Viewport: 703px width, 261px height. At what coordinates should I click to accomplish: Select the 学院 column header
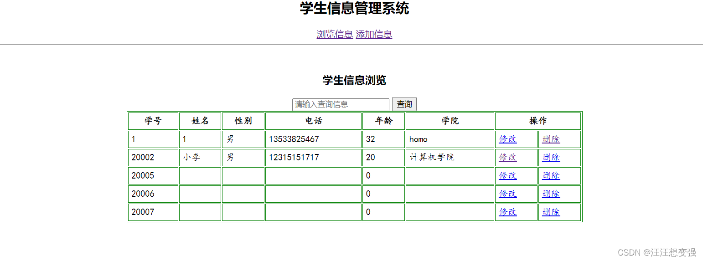coord(450,121)
